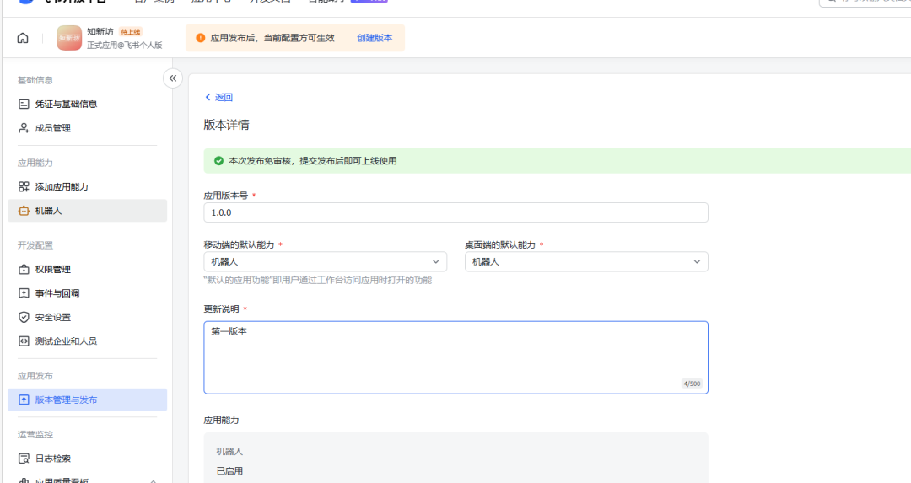Open 凭证与基础信息 in sidebar
The height and width of the screenshot is (483, 911).
click(x=66, y=104)
